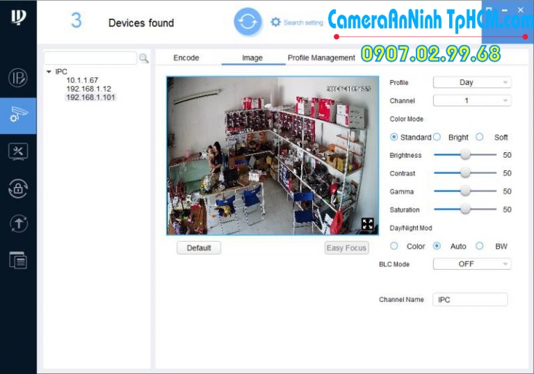Open the device upgrade arrow icon

(17, 224)
